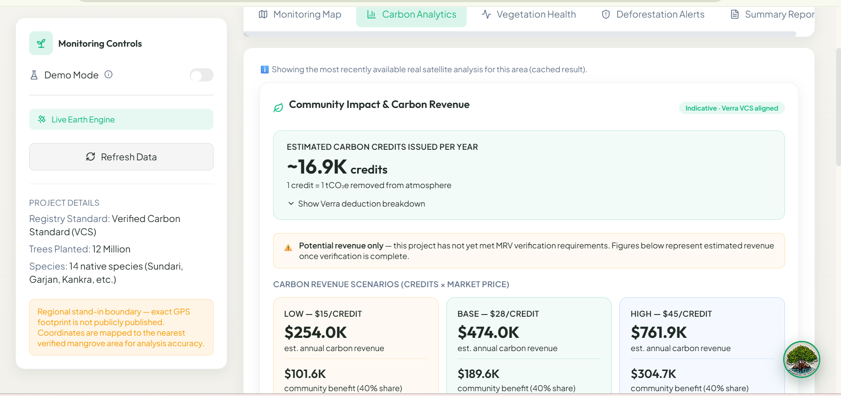Screen dimensions: 841x396
Task: Click chevron next to Verra deduction breakdown
Action: tap(291, 204)
